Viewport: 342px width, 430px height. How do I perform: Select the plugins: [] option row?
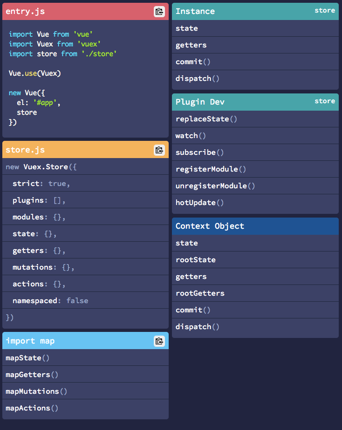(x=85, y=200)
